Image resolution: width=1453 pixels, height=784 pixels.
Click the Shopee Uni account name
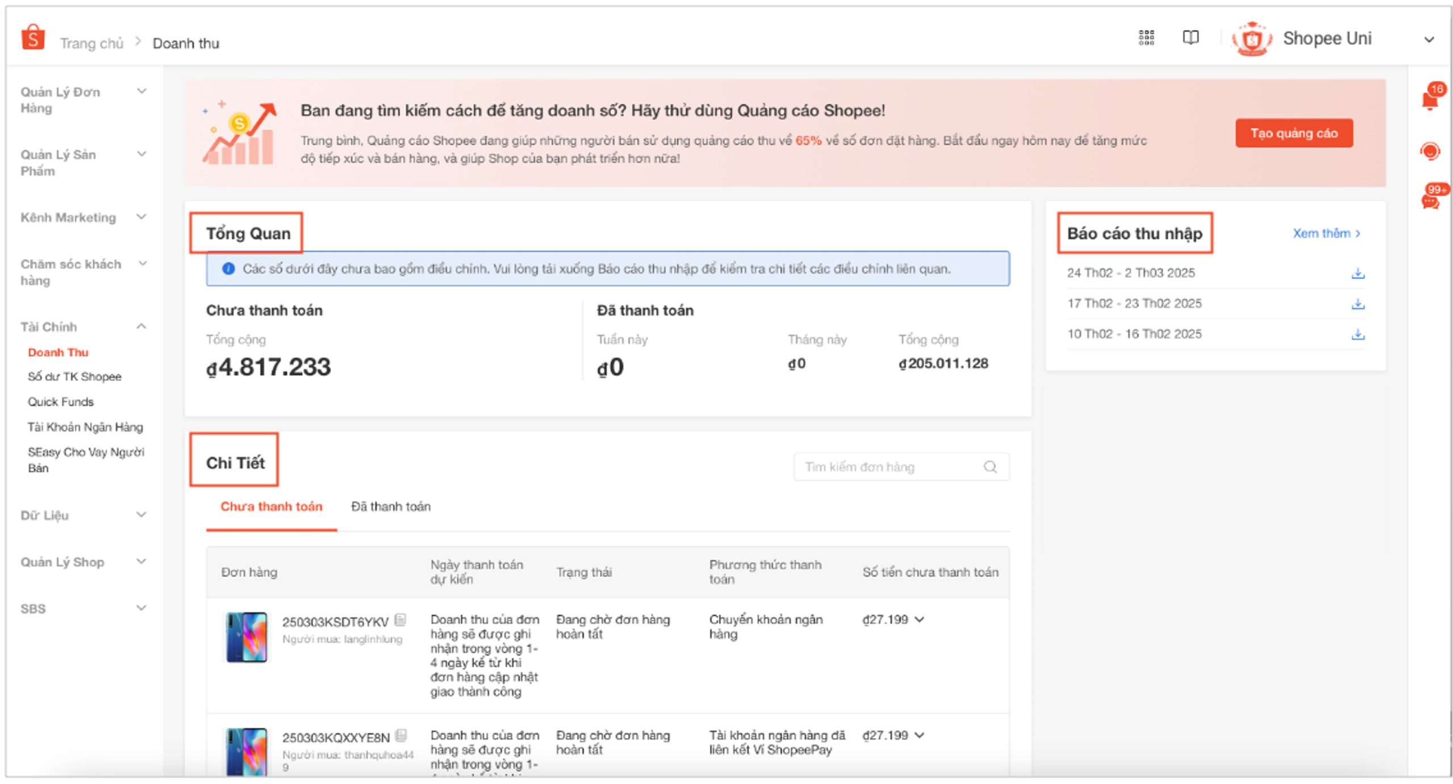(x=1327, y=39)
